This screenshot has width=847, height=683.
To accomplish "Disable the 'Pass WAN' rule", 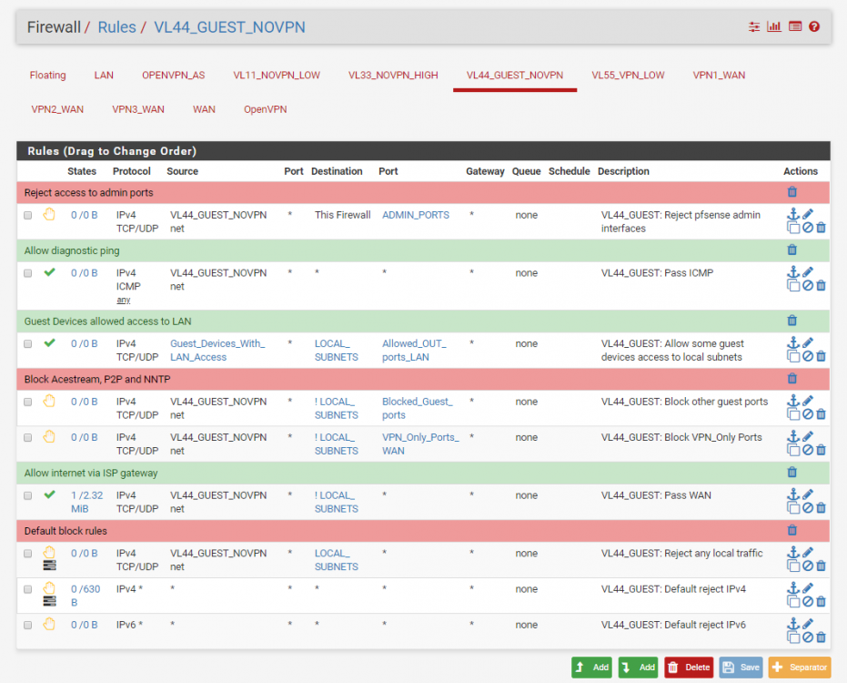I will tap(808, 508).
